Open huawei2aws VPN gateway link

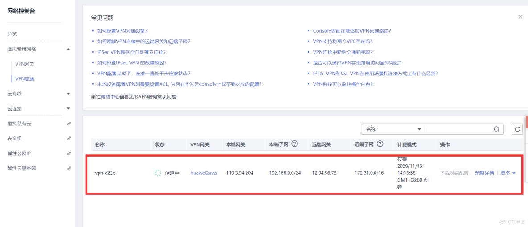204,173
